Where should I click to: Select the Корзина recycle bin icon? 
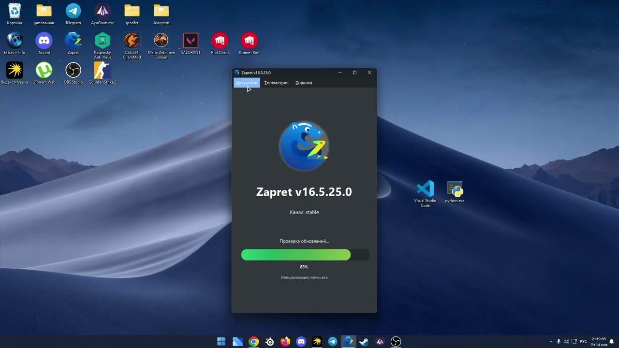15,11
